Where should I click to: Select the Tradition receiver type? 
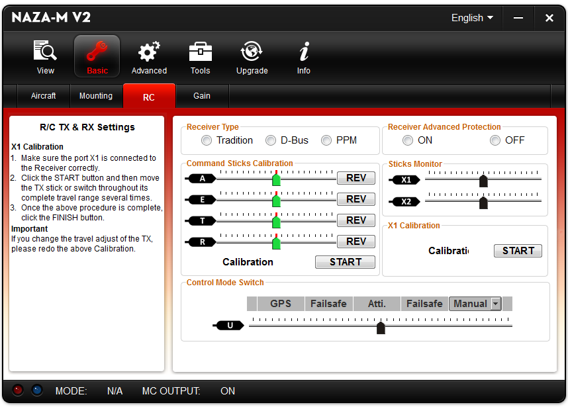207,140
